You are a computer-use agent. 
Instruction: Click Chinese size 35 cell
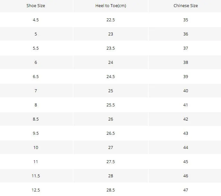[x=186, y=20]
